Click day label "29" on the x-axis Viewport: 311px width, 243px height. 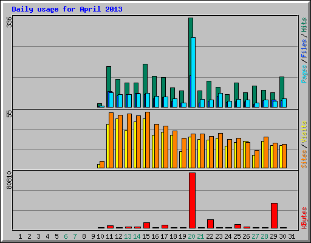pyautogui.click(x=273, y=236)
